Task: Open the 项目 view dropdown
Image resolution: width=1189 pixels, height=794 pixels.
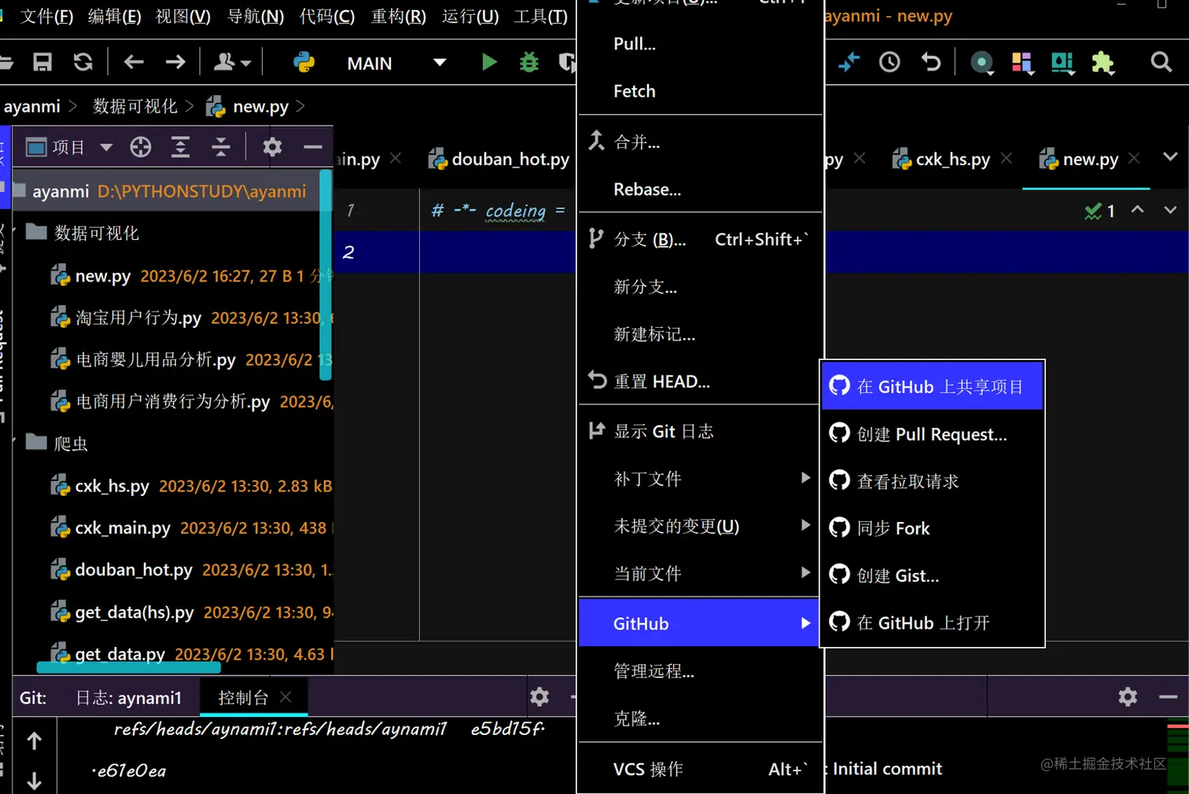Action: tap(69, 147)
